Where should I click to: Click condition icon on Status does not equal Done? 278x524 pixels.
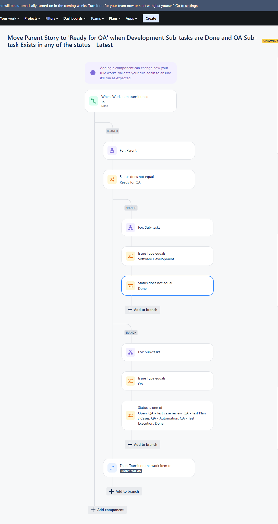coord(130,285)
